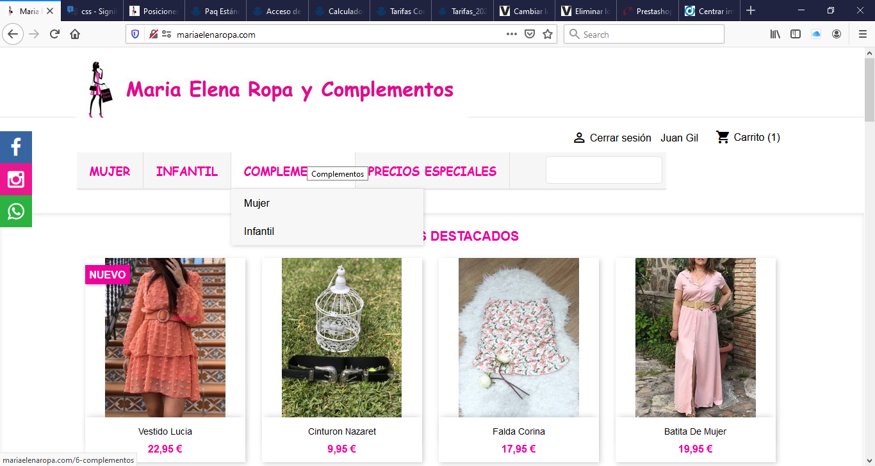
Task: Click the Maria Elena shop logo figure
Action: pos(99,90)
